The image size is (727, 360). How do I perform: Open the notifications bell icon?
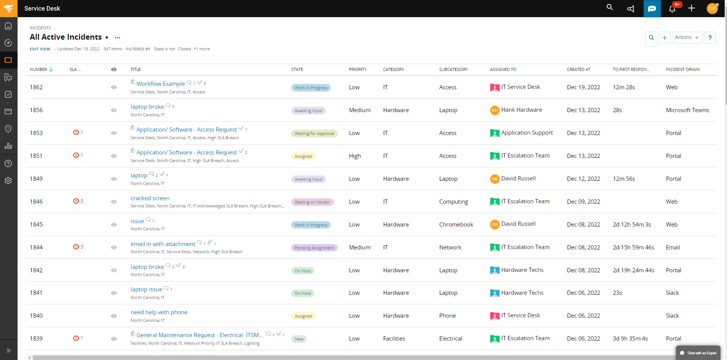pos(672,9)
